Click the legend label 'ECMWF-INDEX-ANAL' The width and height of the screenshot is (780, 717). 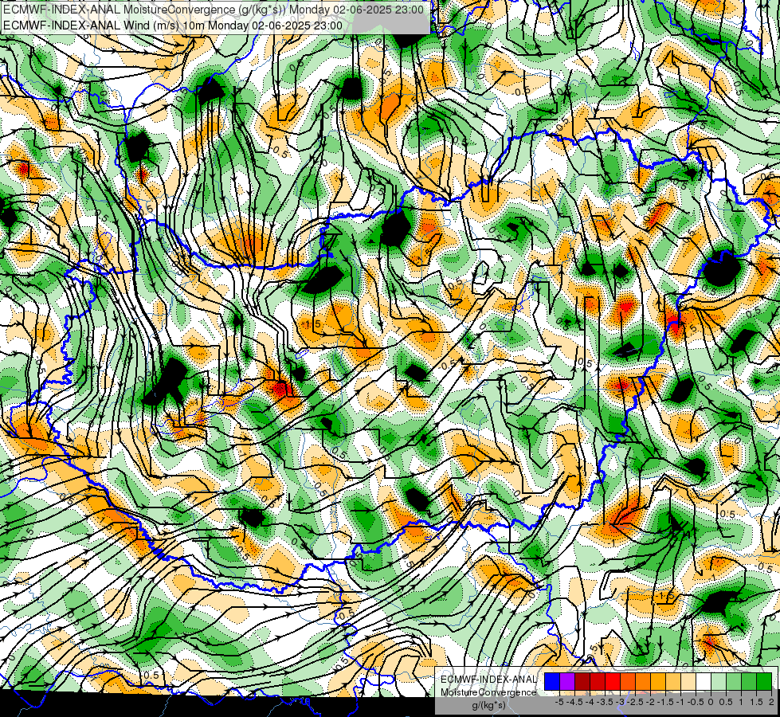(x=488, y=680)
